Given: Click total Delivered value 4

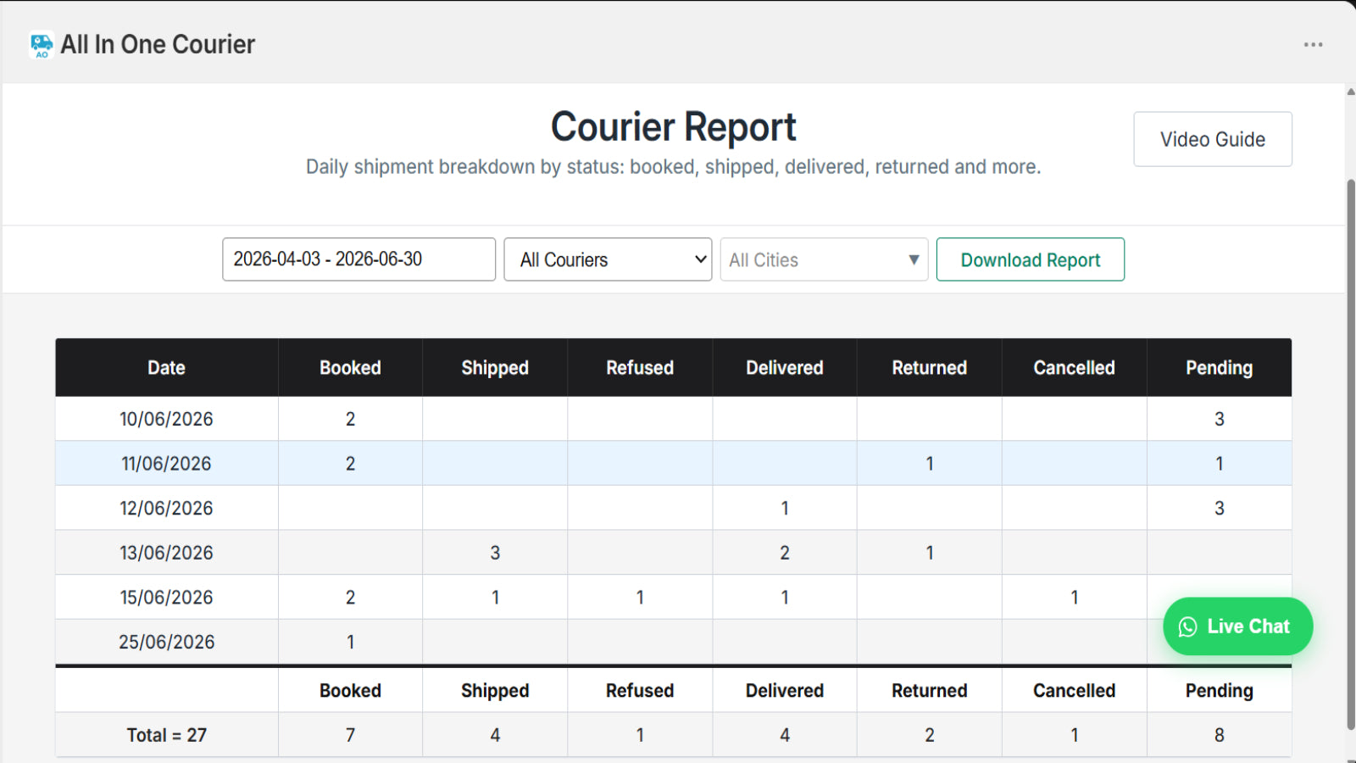Looking at the screenshot, I should (785, 735).
